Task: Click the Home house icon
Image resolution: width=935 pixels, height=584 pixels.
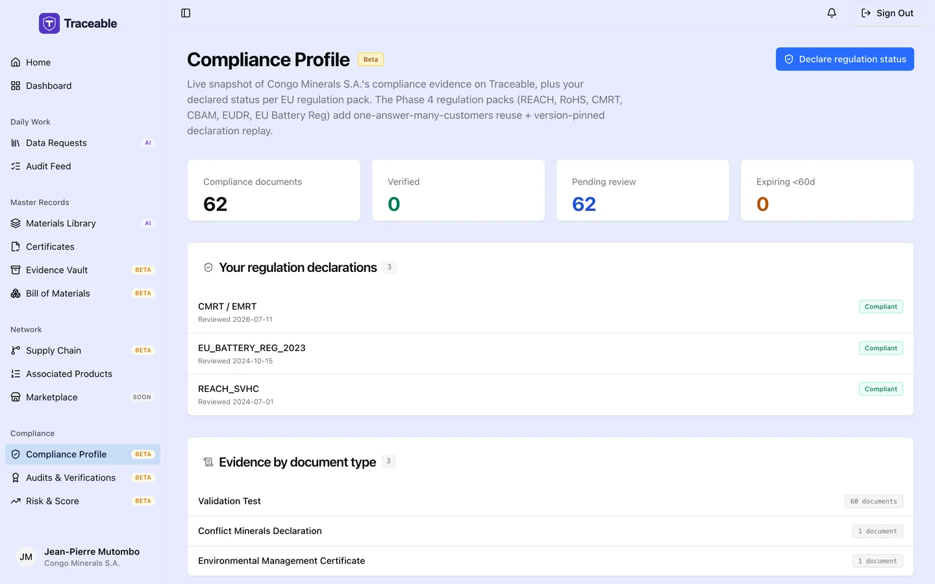Action: 16,62
